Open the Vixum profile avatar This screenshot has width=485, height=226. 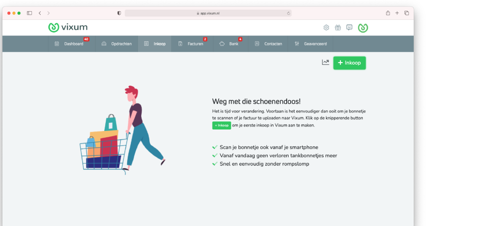point(363,28)
